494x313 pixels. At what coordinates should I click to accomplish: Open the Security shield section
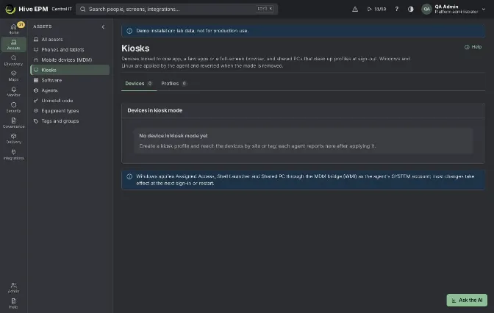point(13,107)
